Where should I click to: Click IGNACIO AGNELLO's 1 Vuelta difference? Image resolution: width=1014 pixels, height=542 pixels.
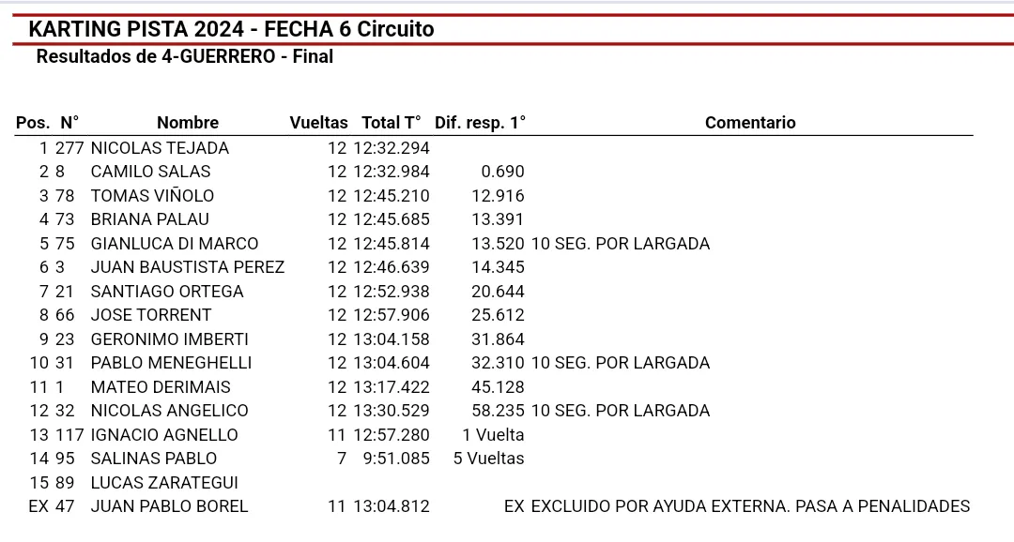point(493,435)
